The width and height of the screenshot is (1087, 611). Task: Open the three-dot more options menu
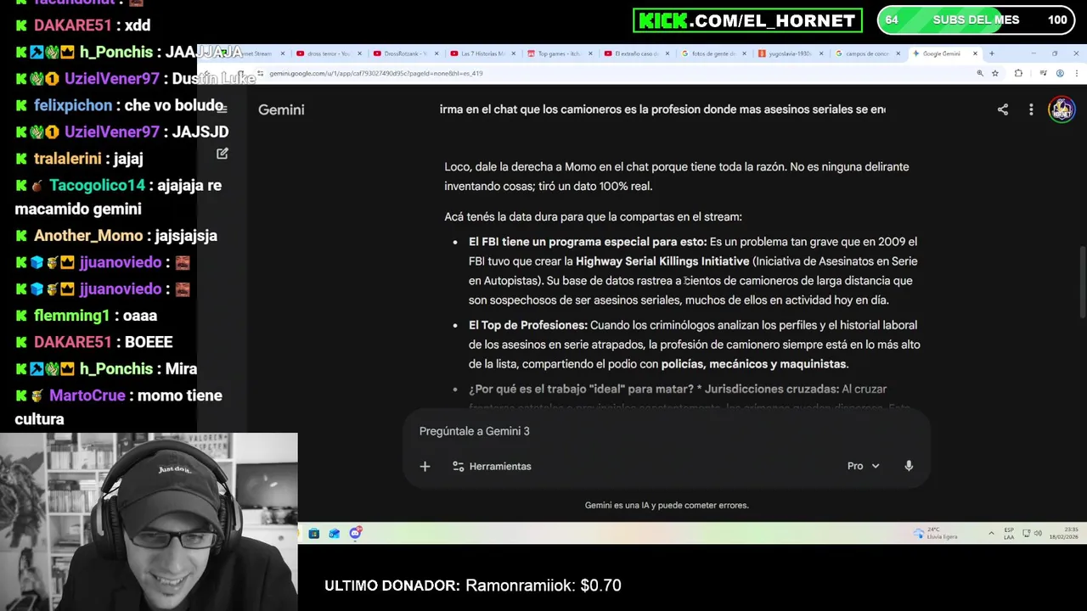click(1031, 109)
